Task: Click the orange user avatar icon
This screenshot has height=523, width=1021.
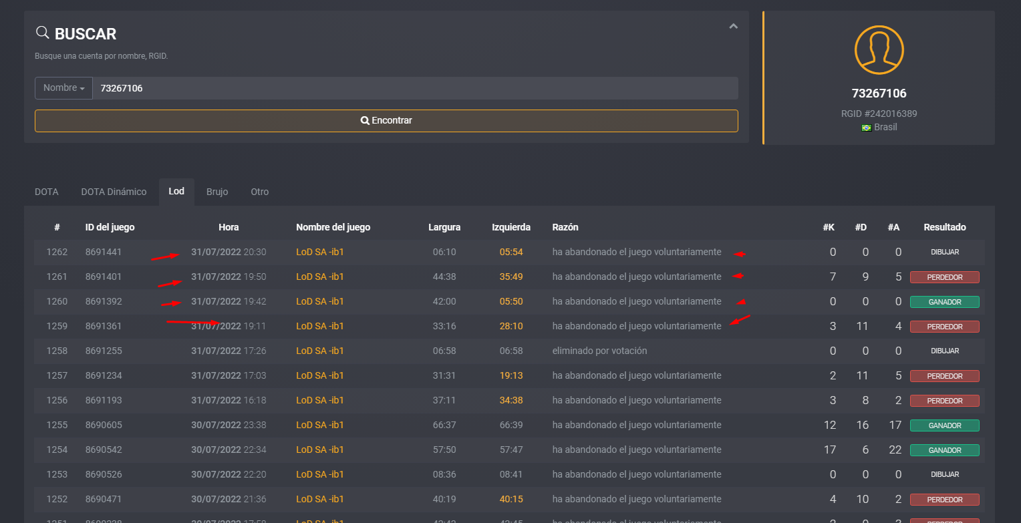Action: (x=879, y=50)
